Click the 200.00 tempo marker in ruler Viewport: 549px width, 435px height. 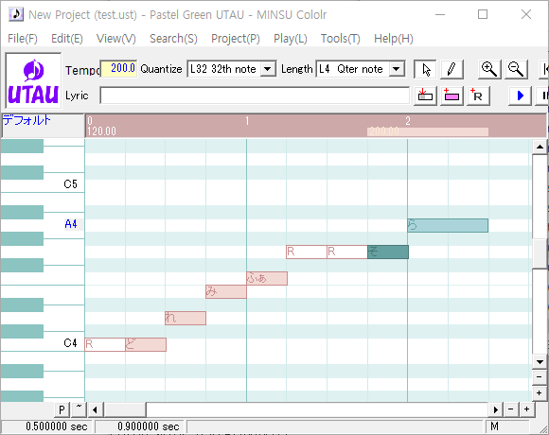click(384, 131)
